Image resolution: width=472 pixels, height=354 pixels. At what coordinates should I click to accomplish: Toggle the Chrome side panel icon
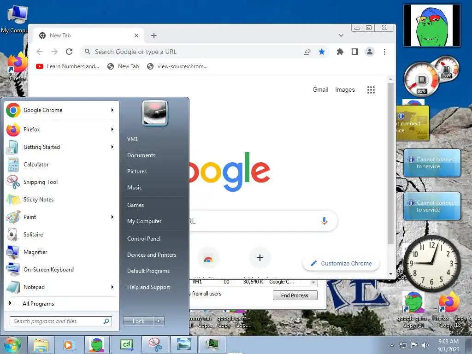pyautogui.click(x=355, y=52)
